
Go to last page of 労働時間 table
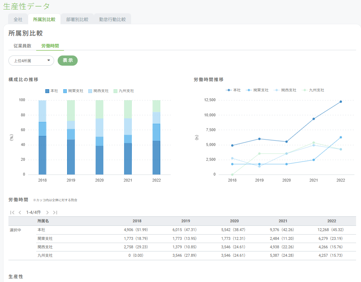[55, 212]
